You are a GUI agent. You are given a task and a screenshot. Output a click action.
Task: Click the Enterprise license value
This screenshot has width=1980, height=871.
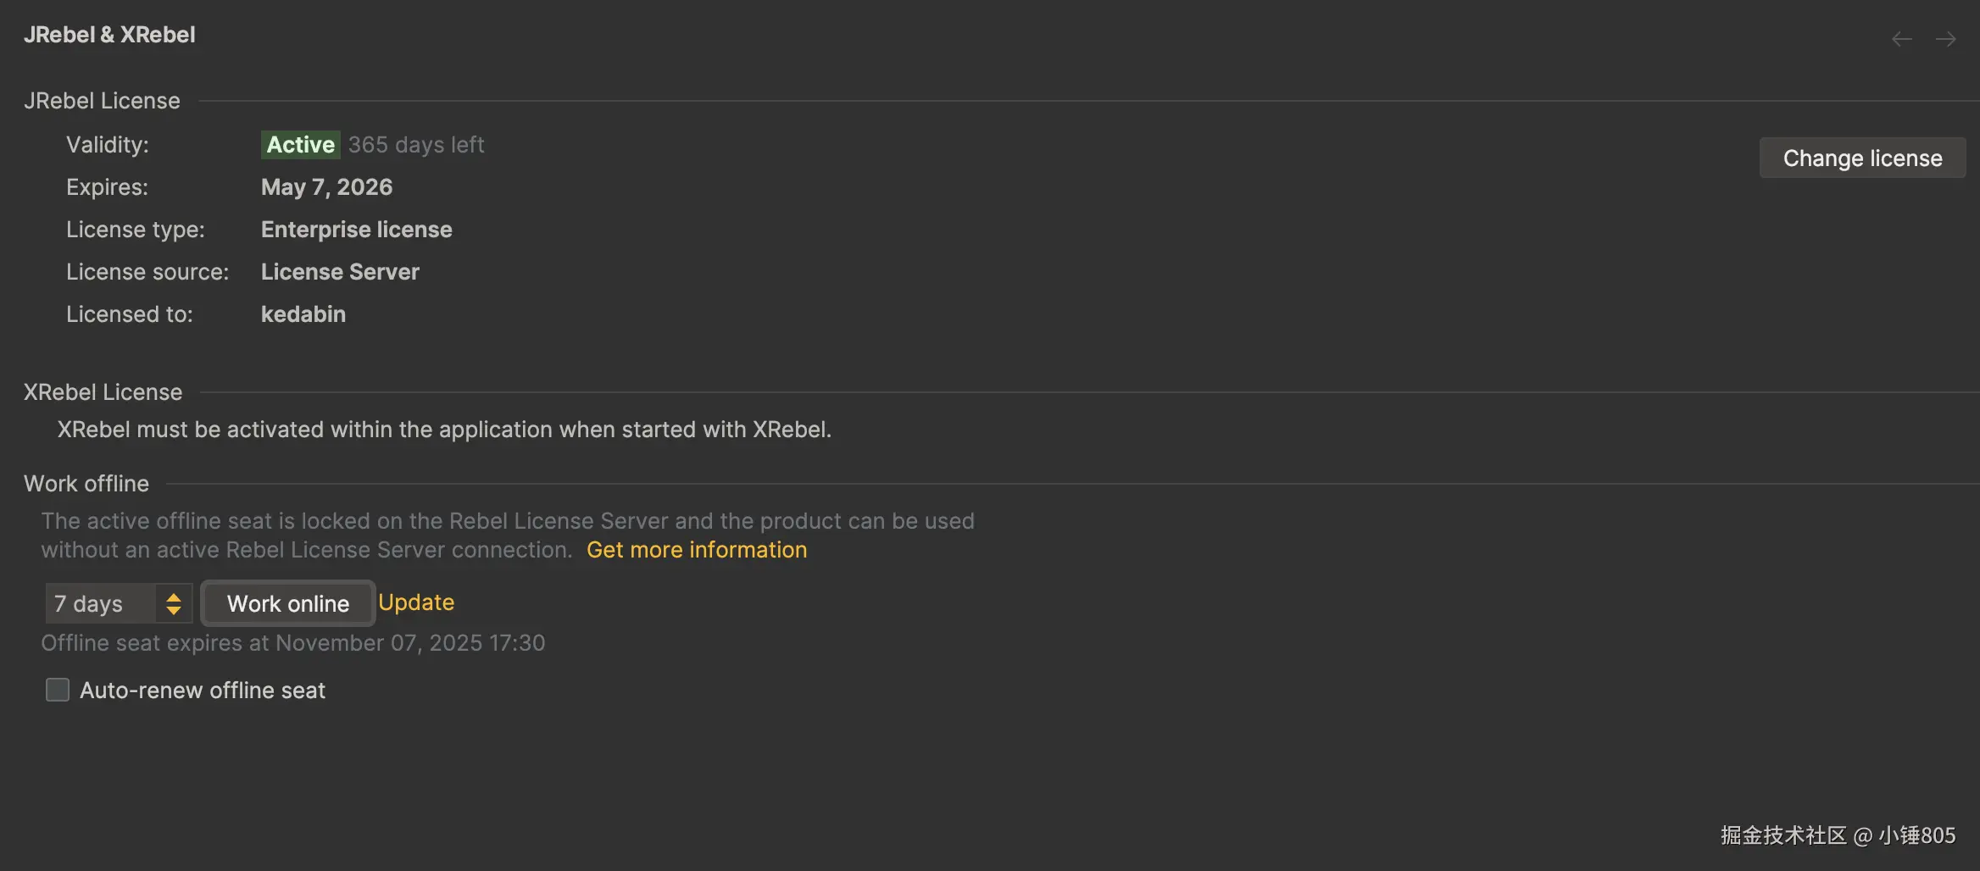pos(356,230)
